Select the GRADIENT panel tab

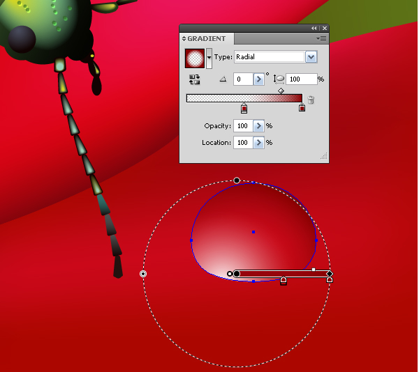click(x=207, y=38)
